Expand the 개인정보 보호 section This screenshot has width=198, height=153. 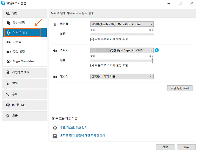pyautogui.click(x=25, y=73)
